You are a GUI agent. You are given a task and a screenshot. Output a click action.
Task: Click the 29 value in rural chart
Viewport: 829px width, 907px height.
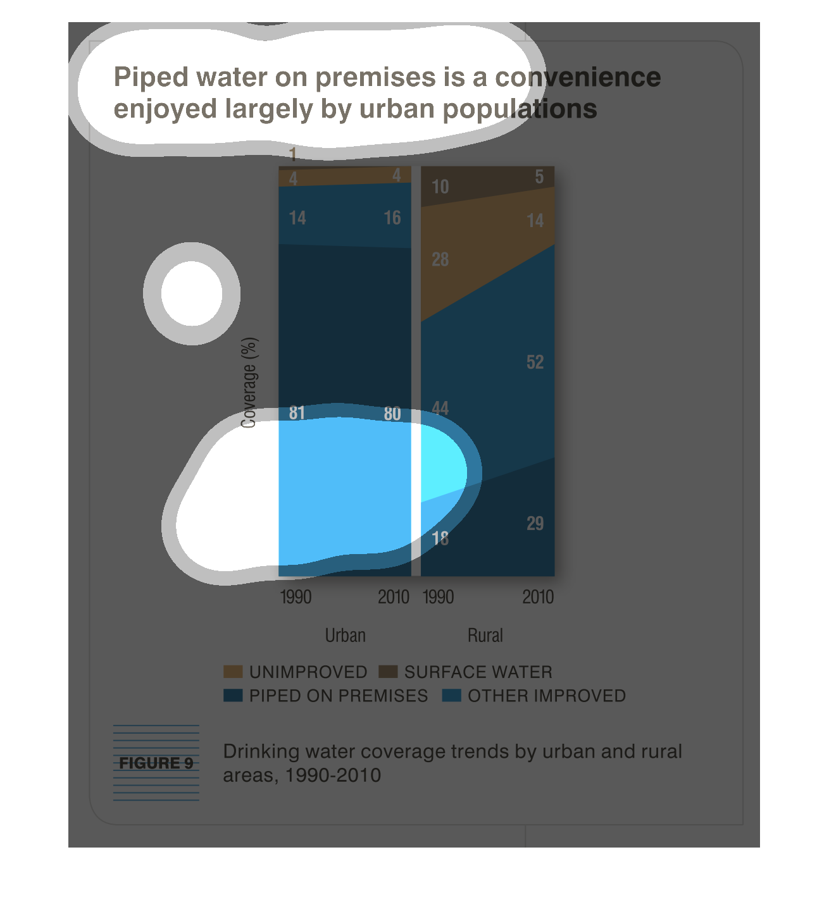[535, 524]
